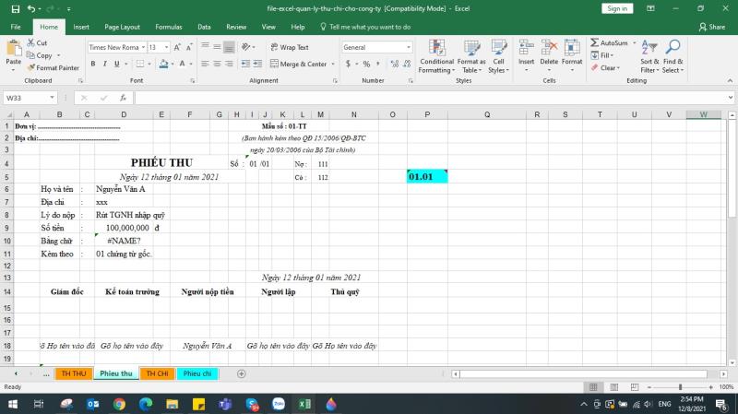This screenshot has height=414, width=738.
Task: Open Excel from the Windows taskbar
Action: click(x=304, y=404)
